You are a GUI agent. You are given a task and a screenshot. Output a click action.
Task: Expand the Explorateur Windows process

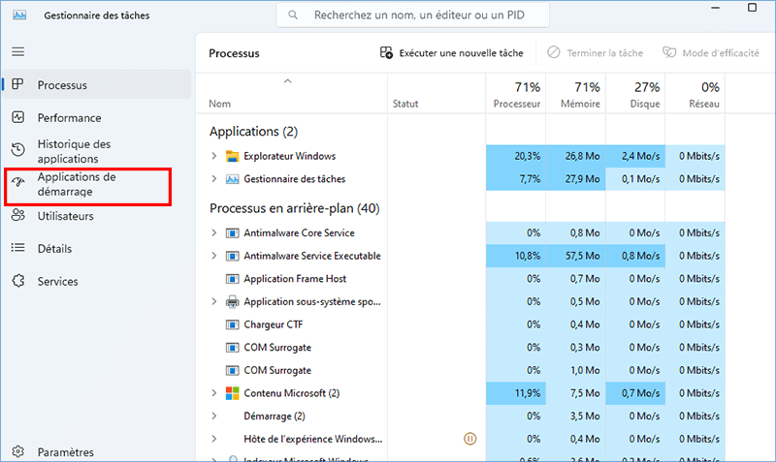214,156
